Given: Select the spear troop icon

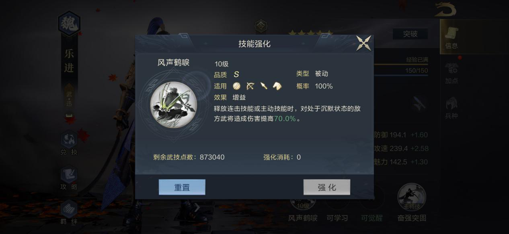Looking at the screenshot, I should (x=264, y=86).
